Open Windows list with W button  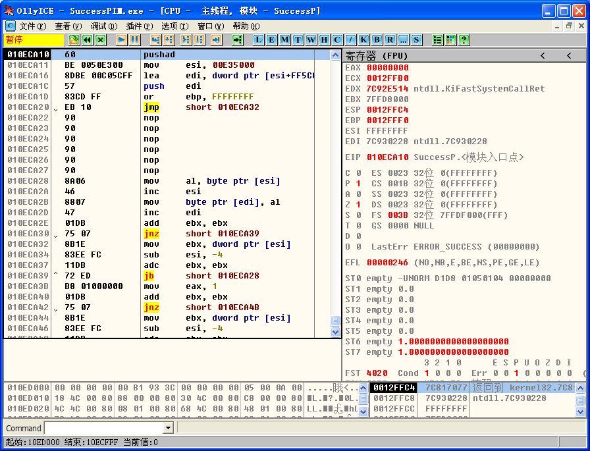pos(311,40)
